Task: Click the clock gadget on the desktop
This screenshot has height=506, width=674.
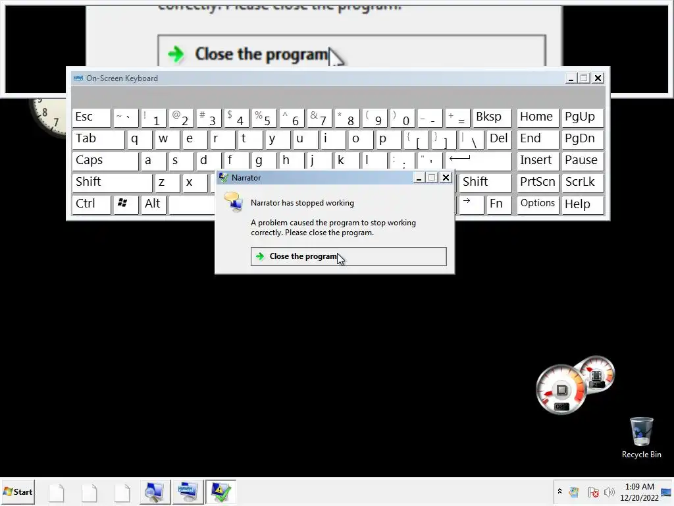Action: click(x=48, y=117)
